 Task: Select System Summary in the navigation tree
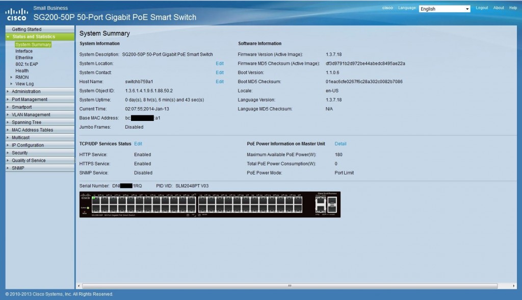(x=33, y=44)
